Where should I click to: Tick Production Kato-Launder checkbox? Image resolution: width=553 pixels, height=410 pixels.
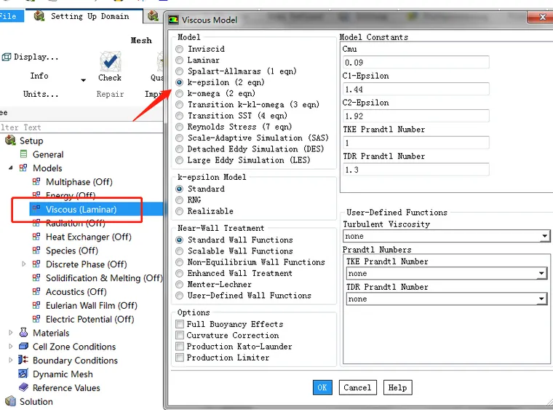(x=180, y=347)
